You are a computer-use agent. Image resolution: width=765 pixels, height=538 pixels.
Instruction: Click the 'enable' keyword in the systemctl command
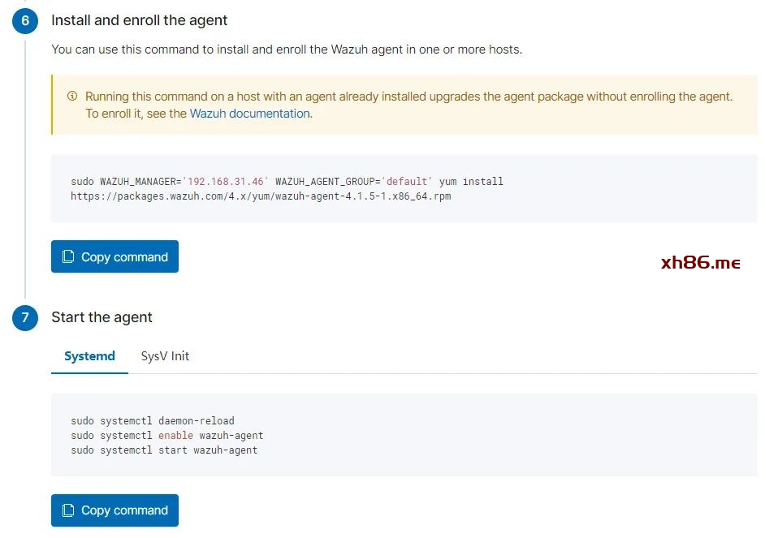tap(175, 436)
